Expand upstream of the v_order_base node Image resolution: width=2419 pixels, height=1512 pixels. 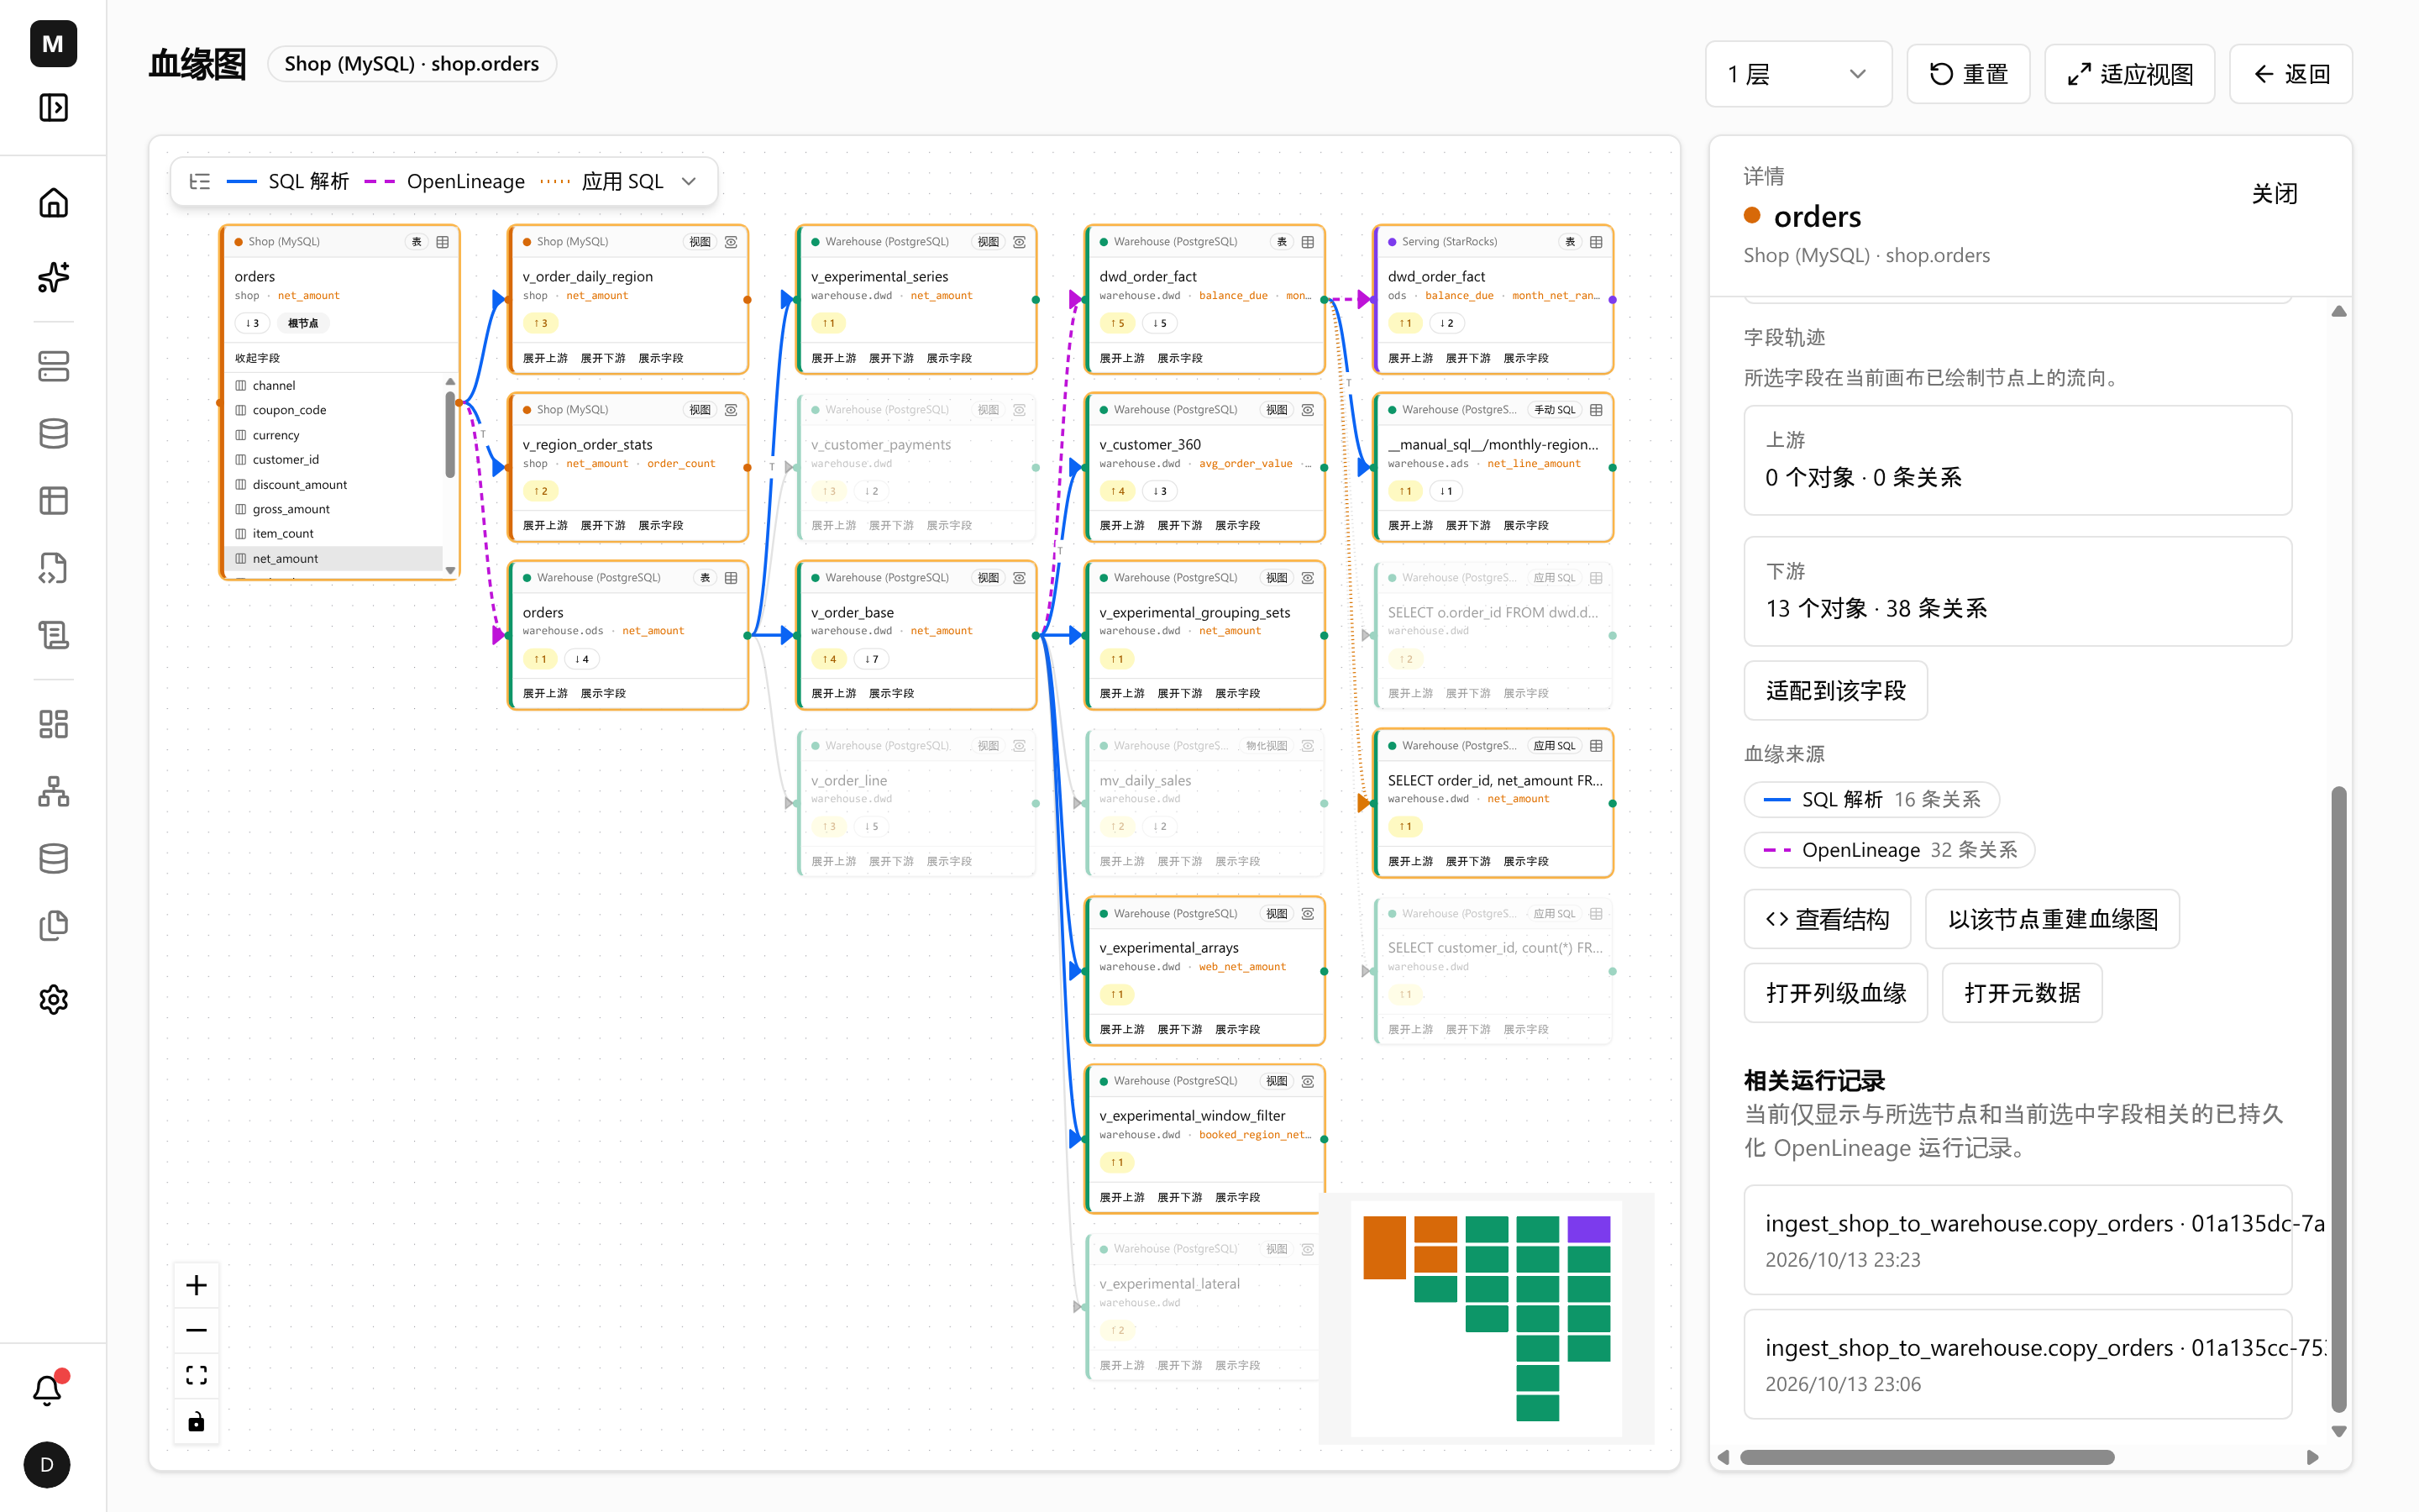(832, 693)
